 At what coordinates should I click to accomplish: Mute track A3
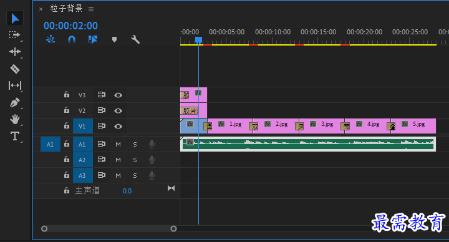pos(118,175)
